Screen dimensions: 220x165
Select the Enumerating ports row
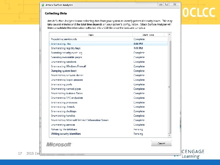pyautogui.click(x=108, y=84)
